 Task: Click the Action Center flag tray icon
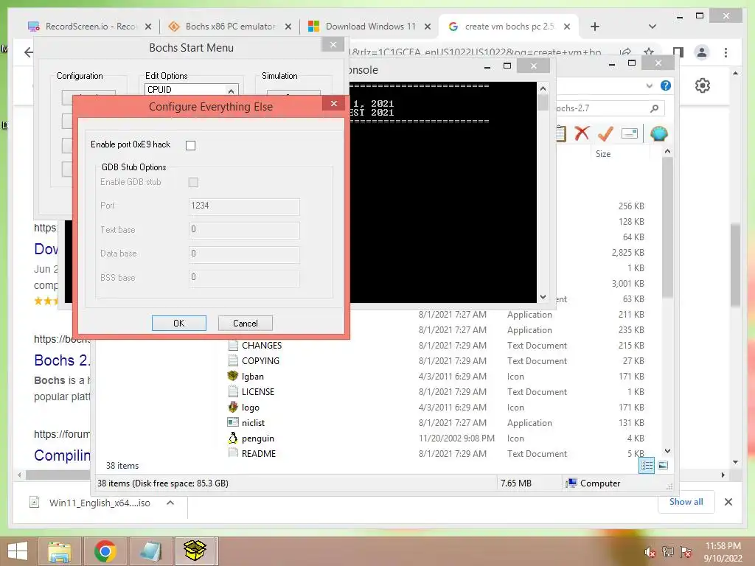point(686,552)
